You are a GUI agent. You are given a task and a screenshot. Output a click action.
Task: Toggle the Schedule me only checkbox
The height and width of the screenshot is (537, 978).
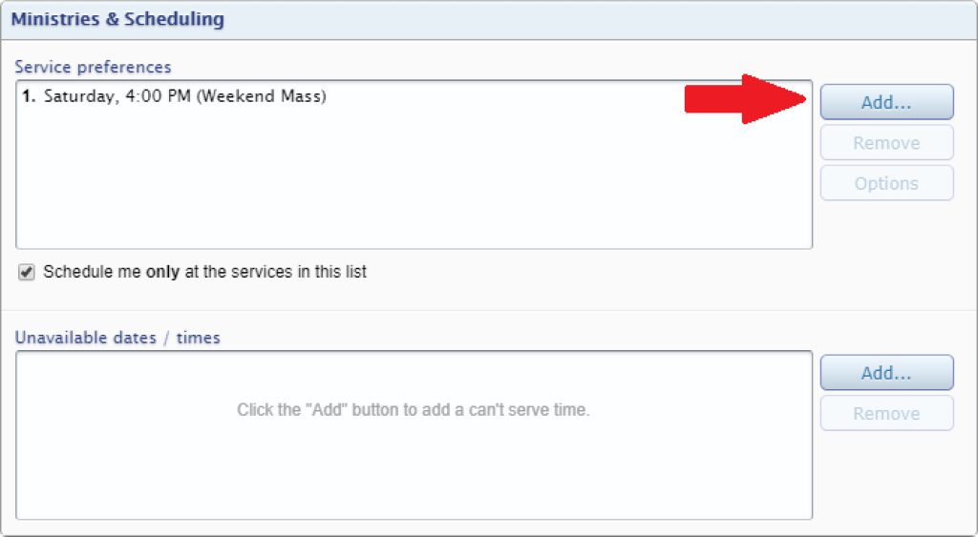(26, 272)
